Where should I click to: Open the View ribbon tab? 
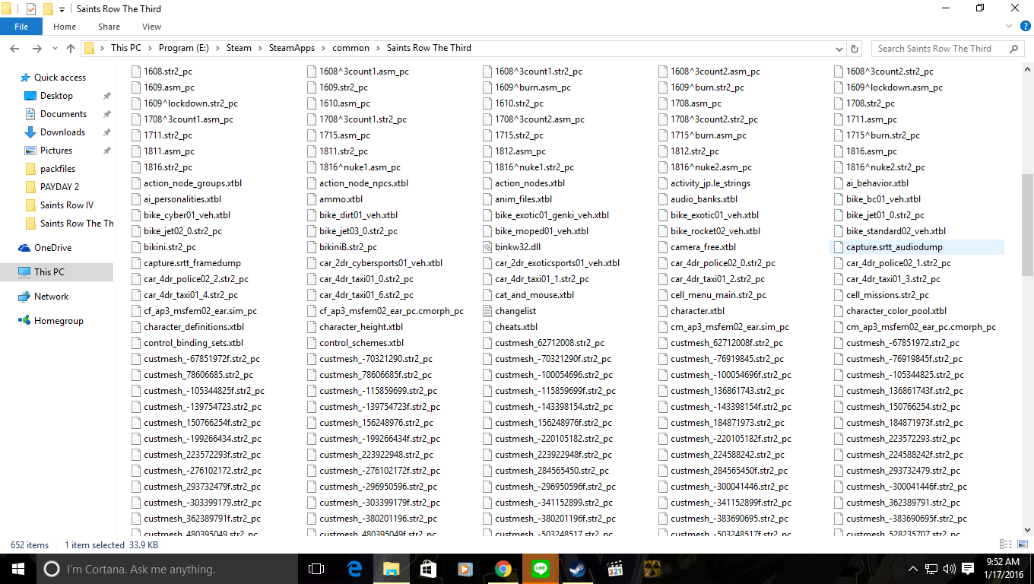point(151,27)
